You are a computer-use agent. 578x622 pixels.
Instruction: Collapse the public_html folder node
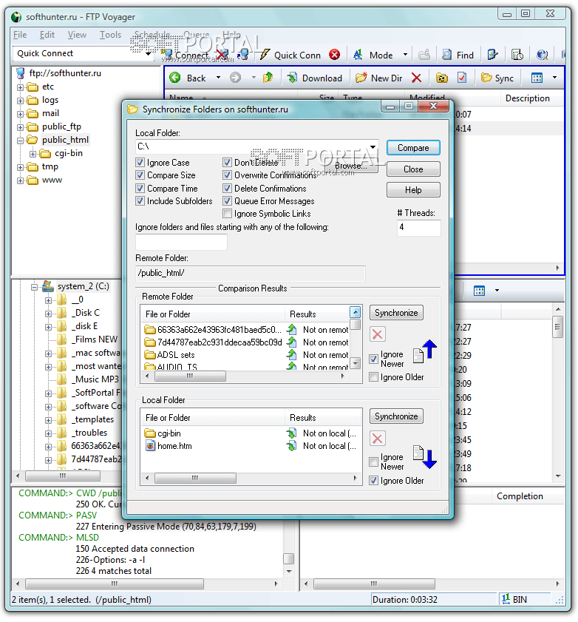click(x=20, y=141)
